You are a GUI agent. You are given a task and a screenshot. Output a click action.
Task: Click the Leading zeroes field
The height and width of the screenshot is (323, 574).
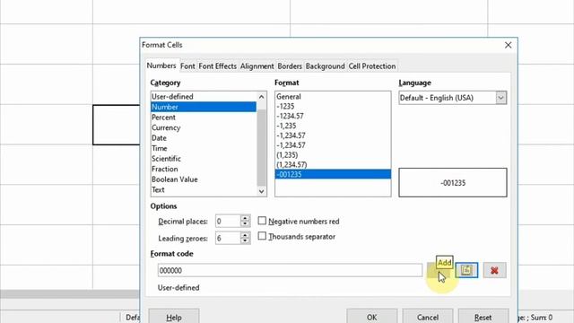(x=228, y=238)
